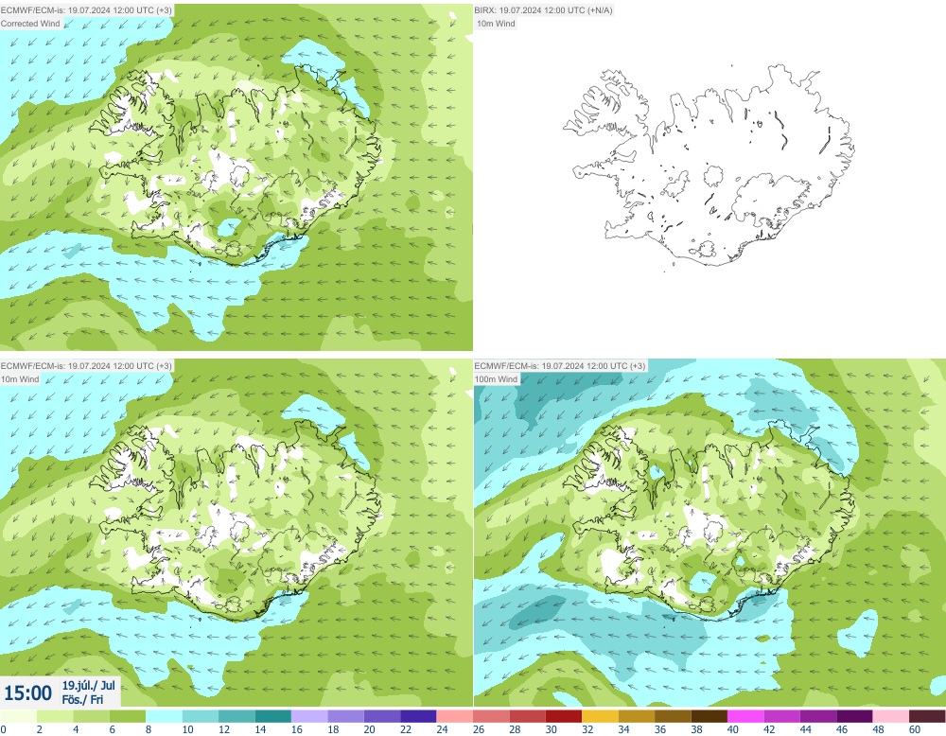Select '10m Wind' label in bottom-left ECMWF panel
The height and width of the screenshot is (736, 946).
tap(20, 378)
